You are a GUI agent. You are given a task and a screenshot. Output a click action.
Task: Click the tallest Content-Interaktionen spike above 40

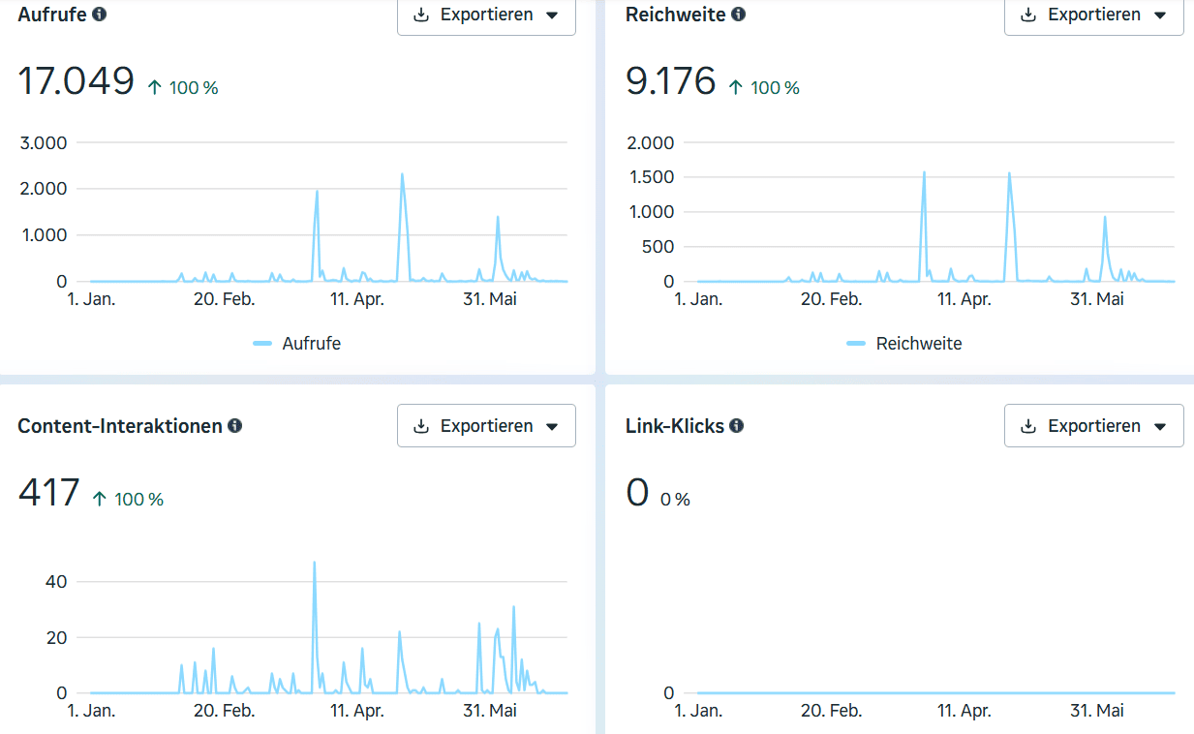point(315,563)
